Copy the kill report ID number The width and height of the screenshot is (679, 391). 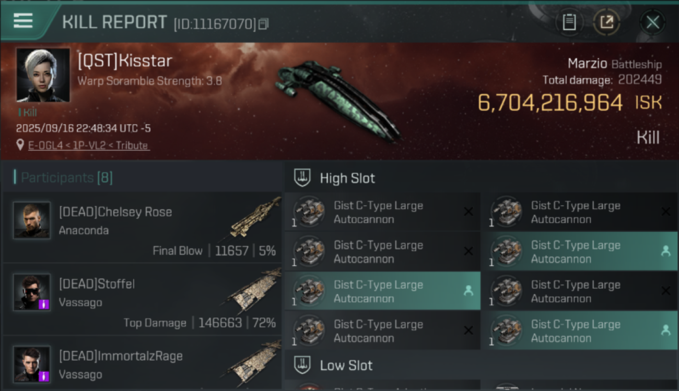tap(264, 24)
